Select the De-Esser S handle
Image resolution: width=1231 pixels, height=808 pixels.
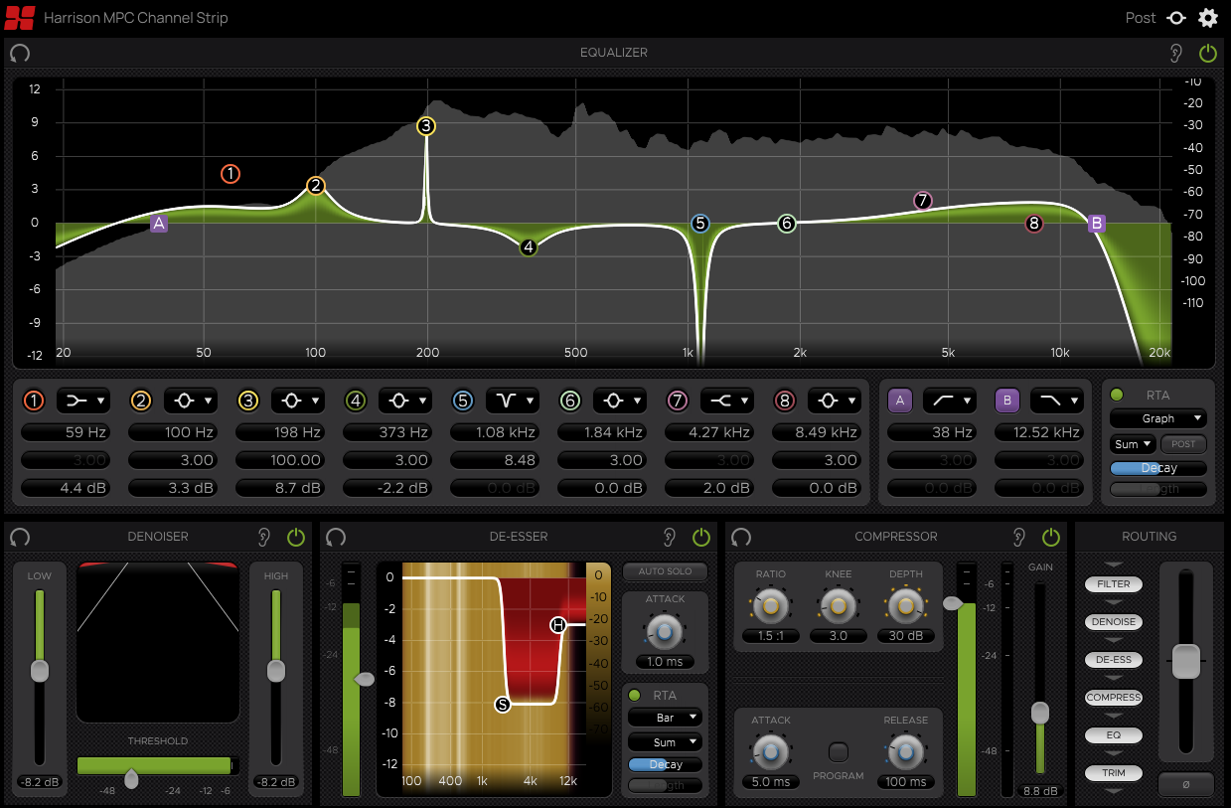tap(503, 705)
